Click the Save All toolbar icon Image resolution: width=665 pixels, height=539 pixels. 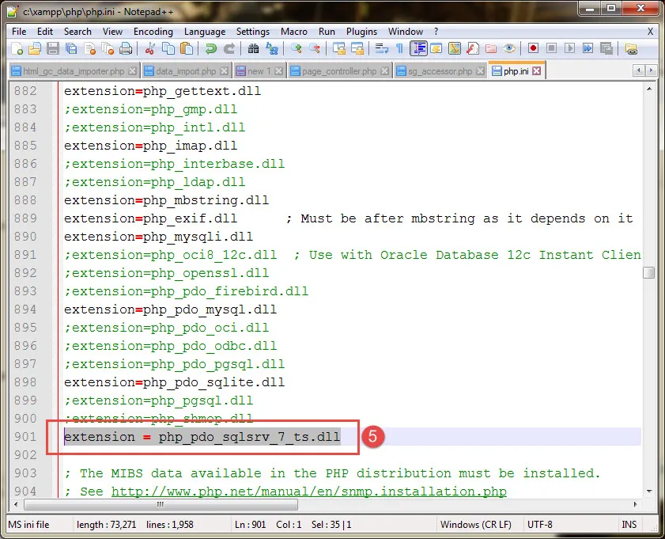tap(71, 49)
